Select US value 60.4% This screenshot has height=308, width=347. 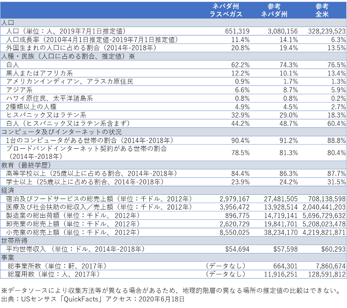click(x=336, y=123)
